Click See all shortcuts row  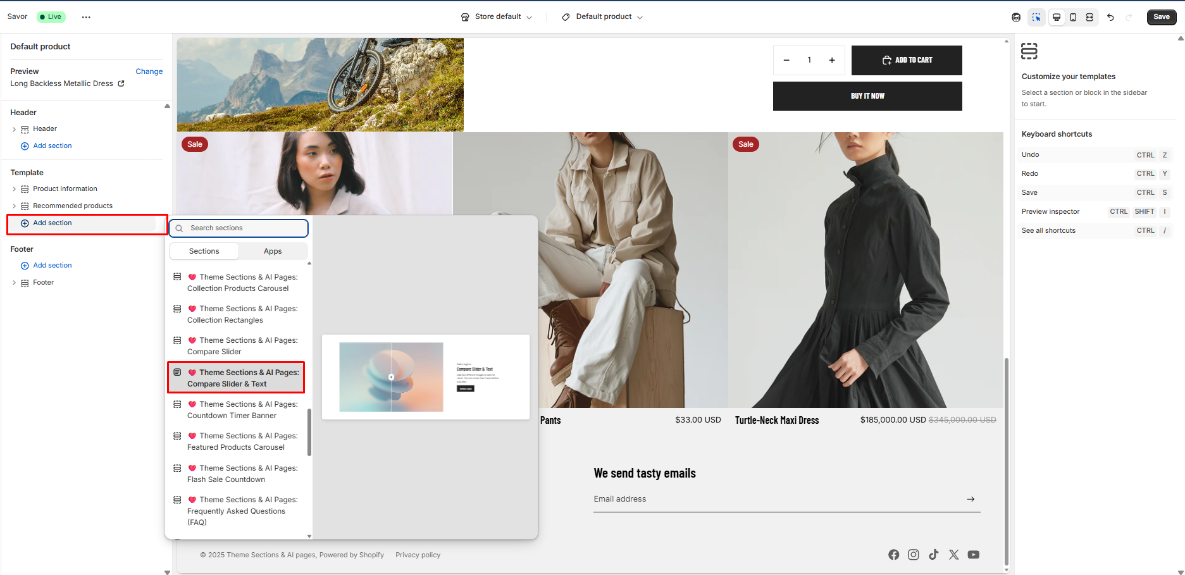tap(1096, 231)
